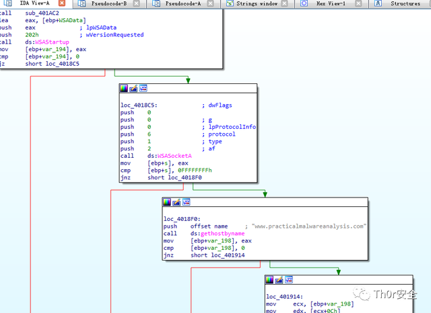Click group nodes icon on loc_401914 block

(289, 279)
